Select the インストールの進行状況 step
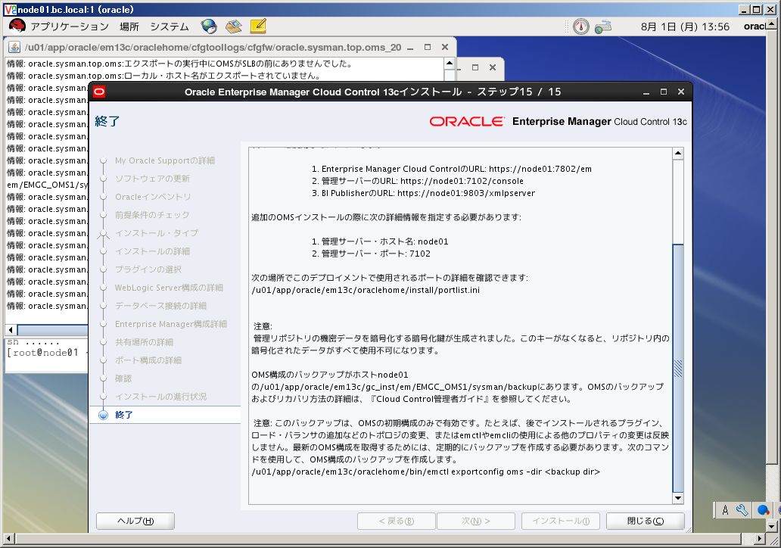Image resolution: width=781 pixels, height=548 pixels. [160, 396]
